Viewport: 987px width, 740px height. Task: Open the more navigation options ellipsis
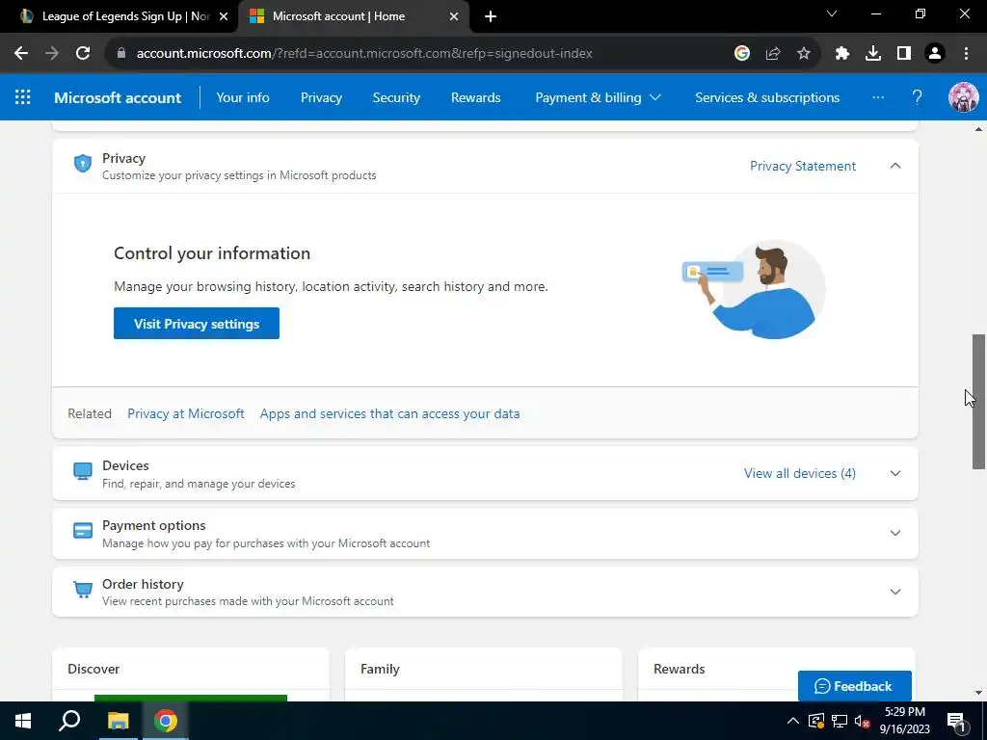pos(878,97)
